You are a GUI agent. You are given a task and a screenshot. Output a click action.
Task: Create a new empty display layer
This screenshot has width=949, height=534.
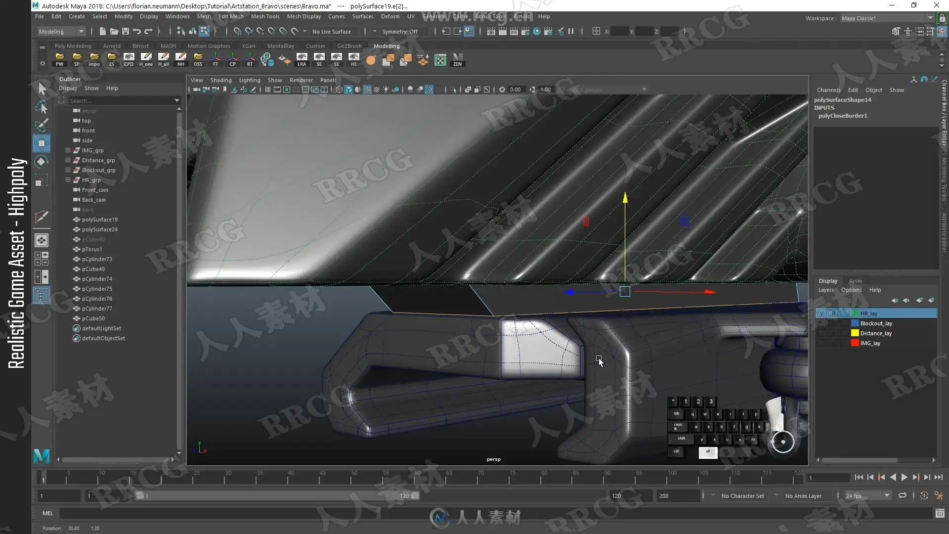919,300
